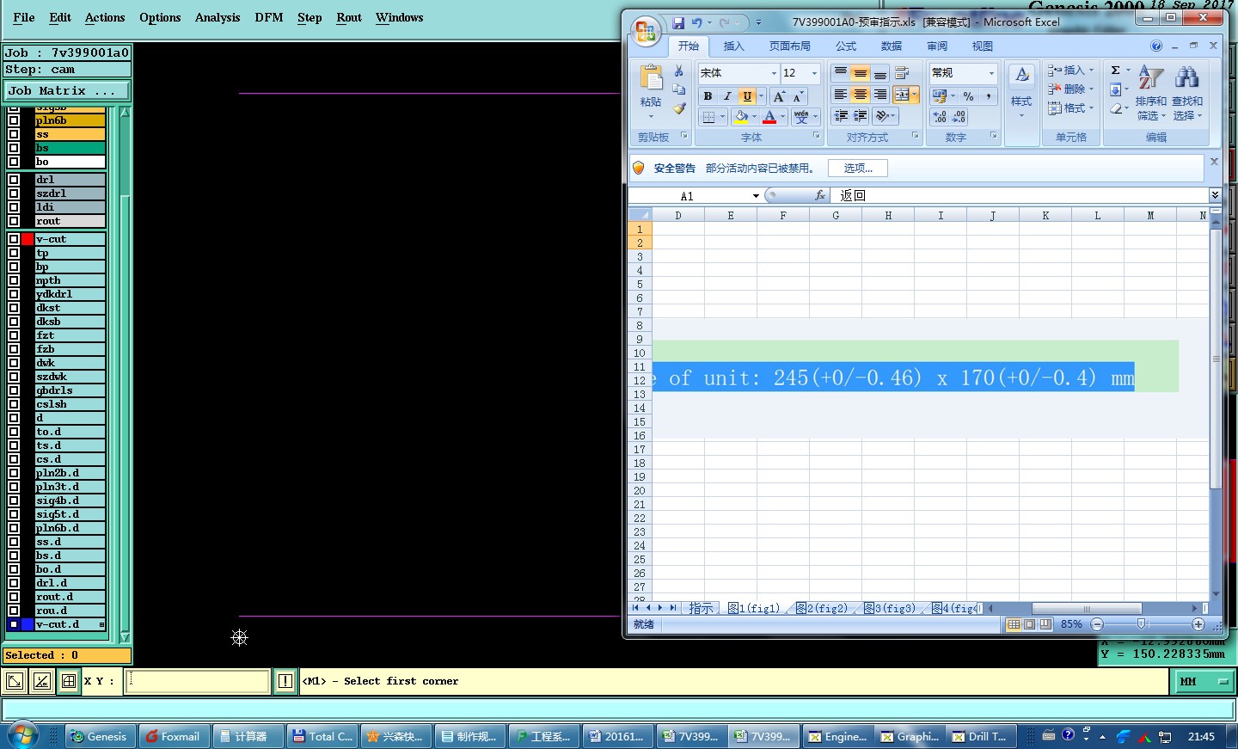Image resolution: width=1238 pixels, height=749 pixels.
Task: Open the Name Box dropdown arrow
Action: pos(756,196)
